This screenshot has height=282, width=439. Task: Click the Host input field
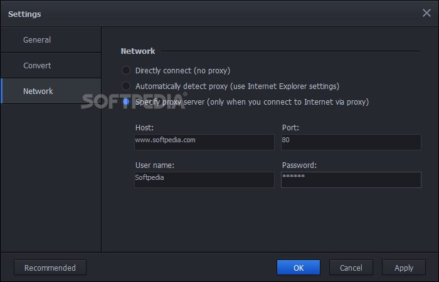point(204,142)
